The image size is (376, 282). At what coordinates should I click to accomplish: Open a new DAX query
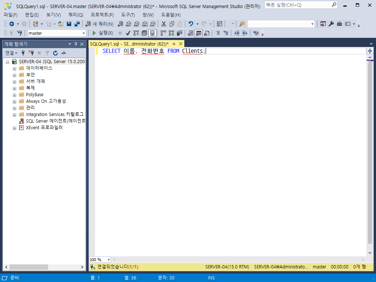pos(152,24)
